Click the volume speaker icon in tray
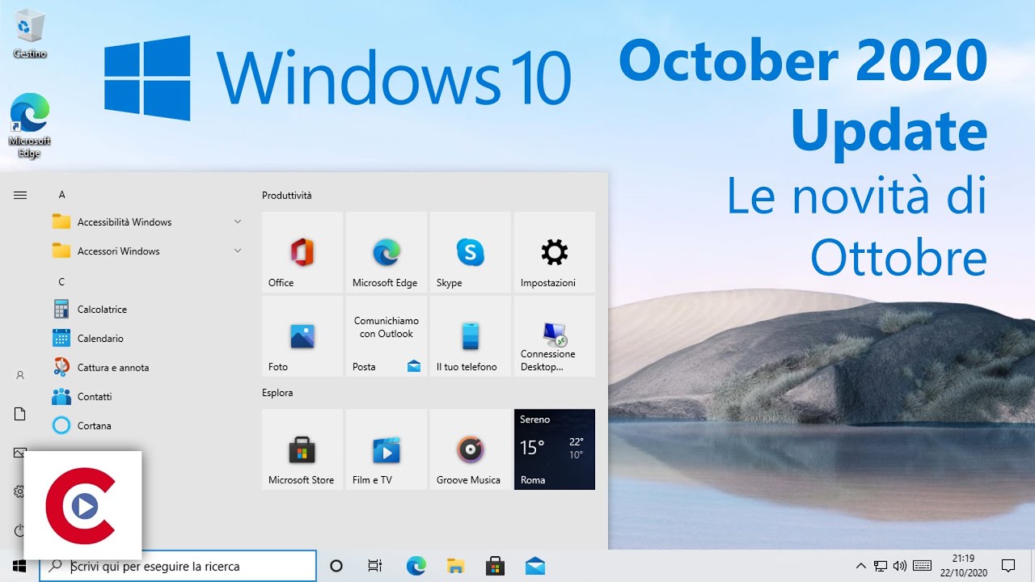Image resolution: width=1035 pixels, height=582 pixels. pos(899,566)
